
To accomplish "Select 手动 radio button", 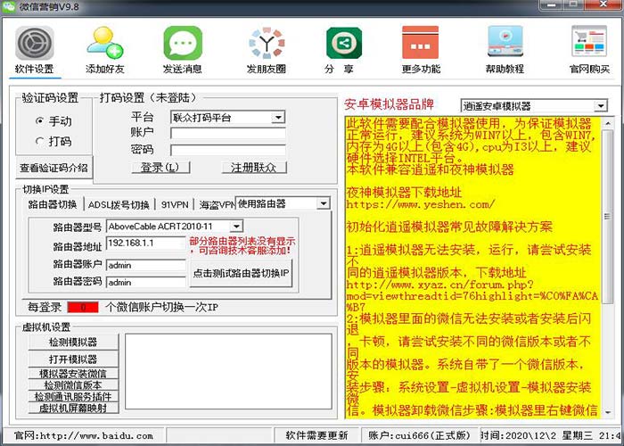I will 39,120.
